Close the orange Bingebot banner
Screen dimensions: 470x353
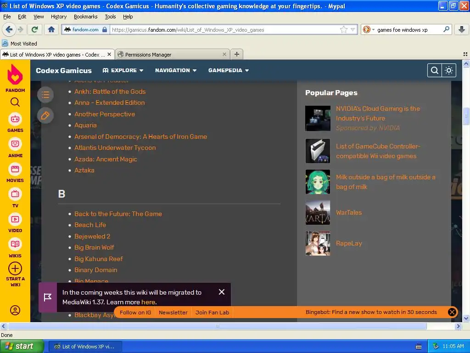click(x=452, y=312)
